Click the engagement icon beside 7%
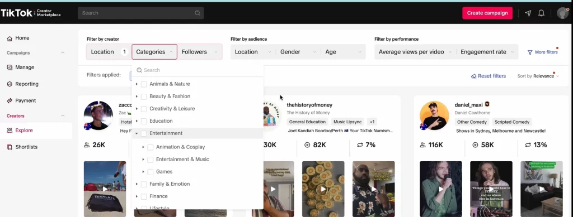Screen dimensions: 573x217 360,145
